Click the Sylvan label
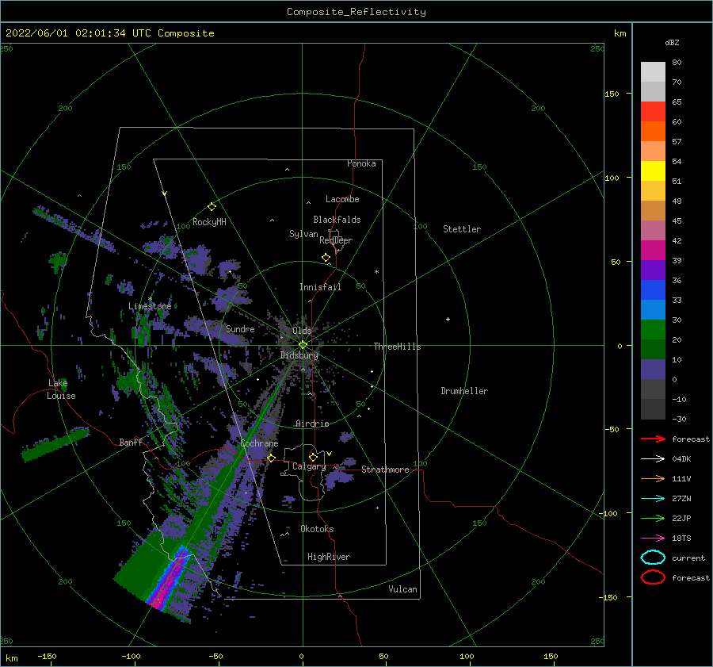The image size is (713, 667). pos(303,234)
